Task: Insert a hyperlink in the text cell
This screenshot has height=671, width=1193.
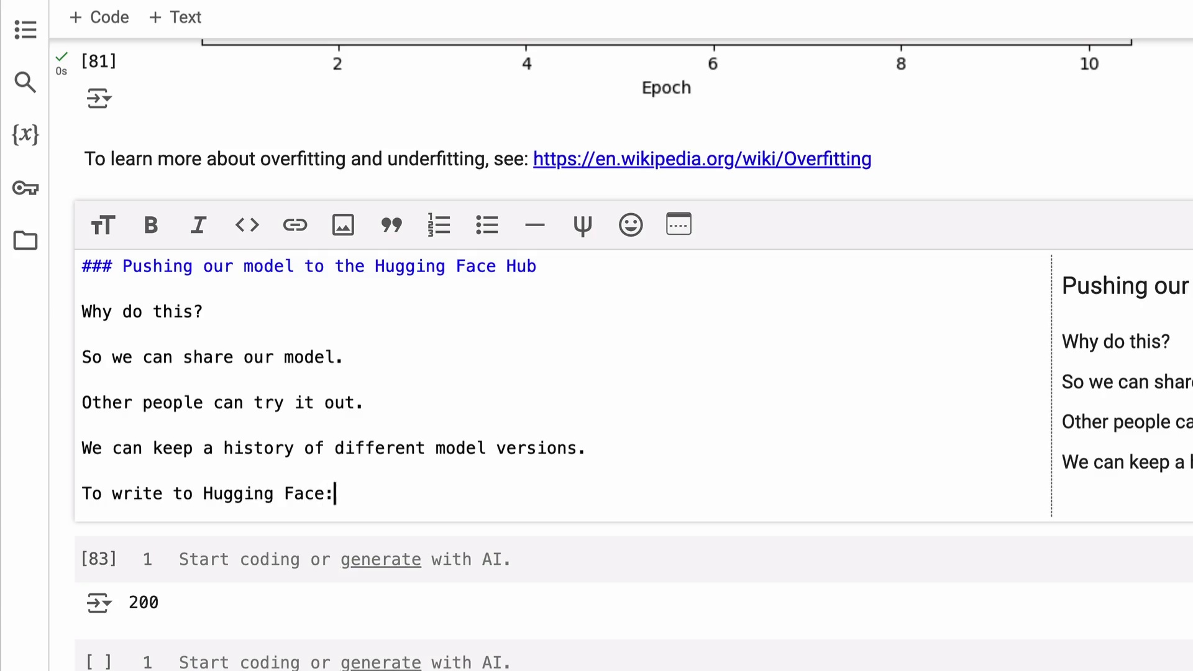Action: (295, 225)
